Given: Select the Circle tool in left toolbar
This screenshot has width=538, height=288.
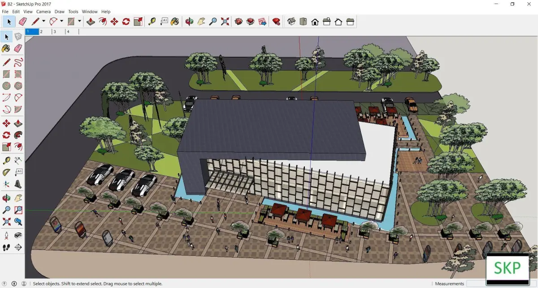Looking at the screenshot, I should pyautogui.click(x=6, y=85).
